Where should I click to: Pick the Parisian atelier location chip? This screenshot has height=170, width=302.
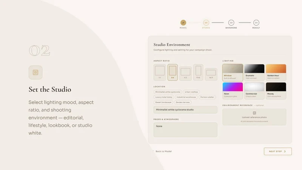click(x=207, y=97)
